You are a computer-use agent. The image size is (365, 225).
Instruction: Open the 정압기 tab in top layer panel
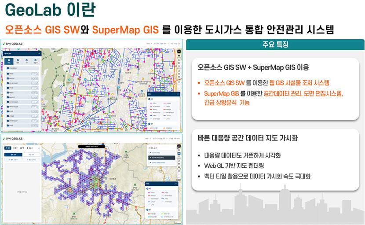(x=35, y=61)
